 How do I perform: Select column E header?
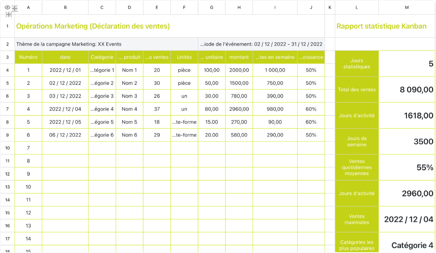tap(157, 7)
